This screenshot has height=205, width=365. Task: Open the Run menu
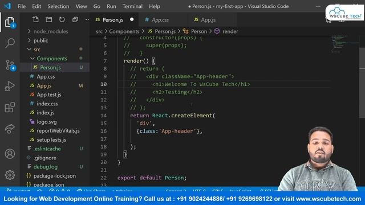coord(111,6)
